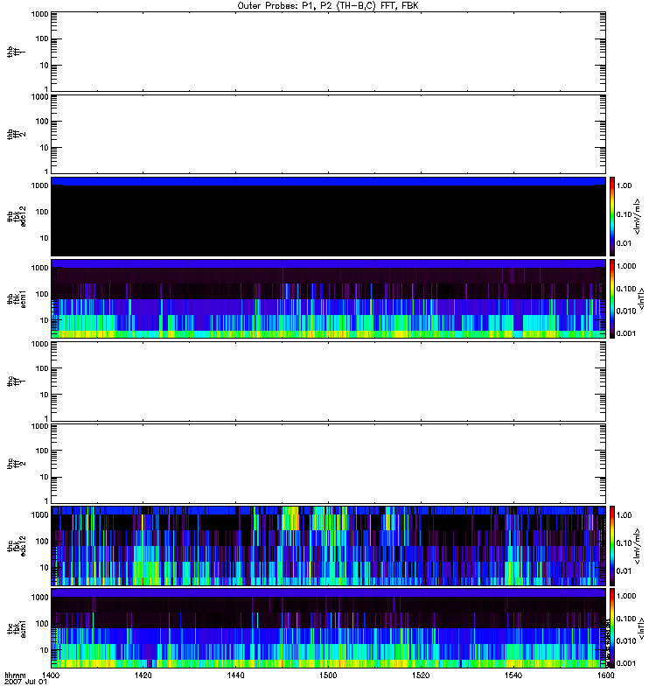Click the thc scm1 nT color bar
Viewport: 656px width, 700px height.
coord(613,628)
